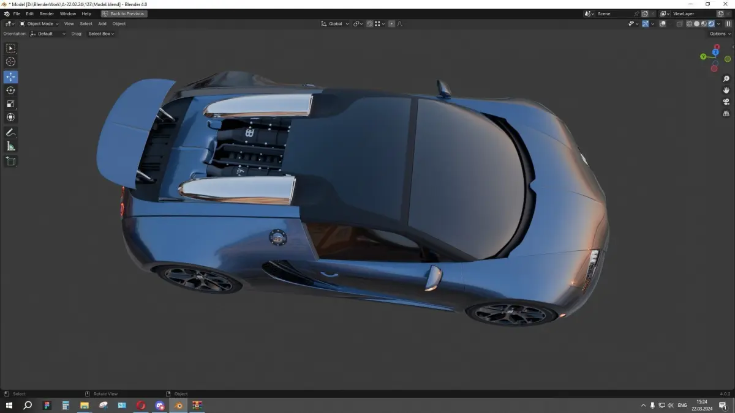Open the viewport View menu
This screenshot has width=735, height=413.
pyautogui.click(x=69, y=24)
